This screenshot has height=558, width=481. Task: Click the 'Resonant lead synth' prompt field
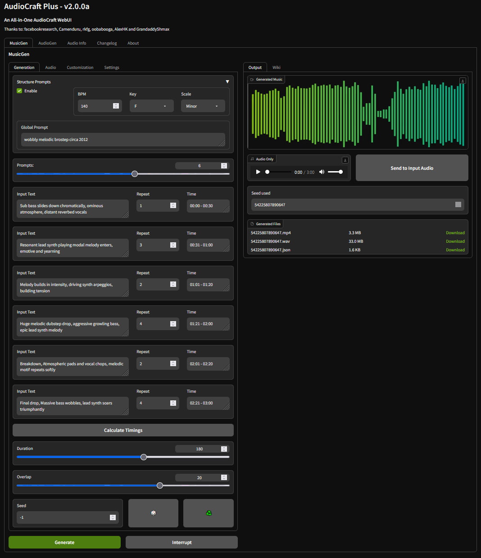pyautogui.click(x=73, y=248)
